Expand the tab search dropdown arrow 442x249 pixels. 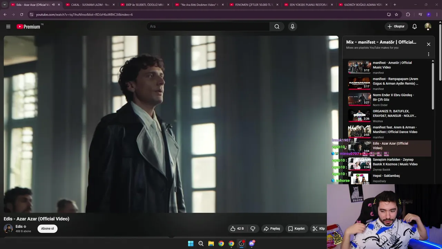(4, 5)
